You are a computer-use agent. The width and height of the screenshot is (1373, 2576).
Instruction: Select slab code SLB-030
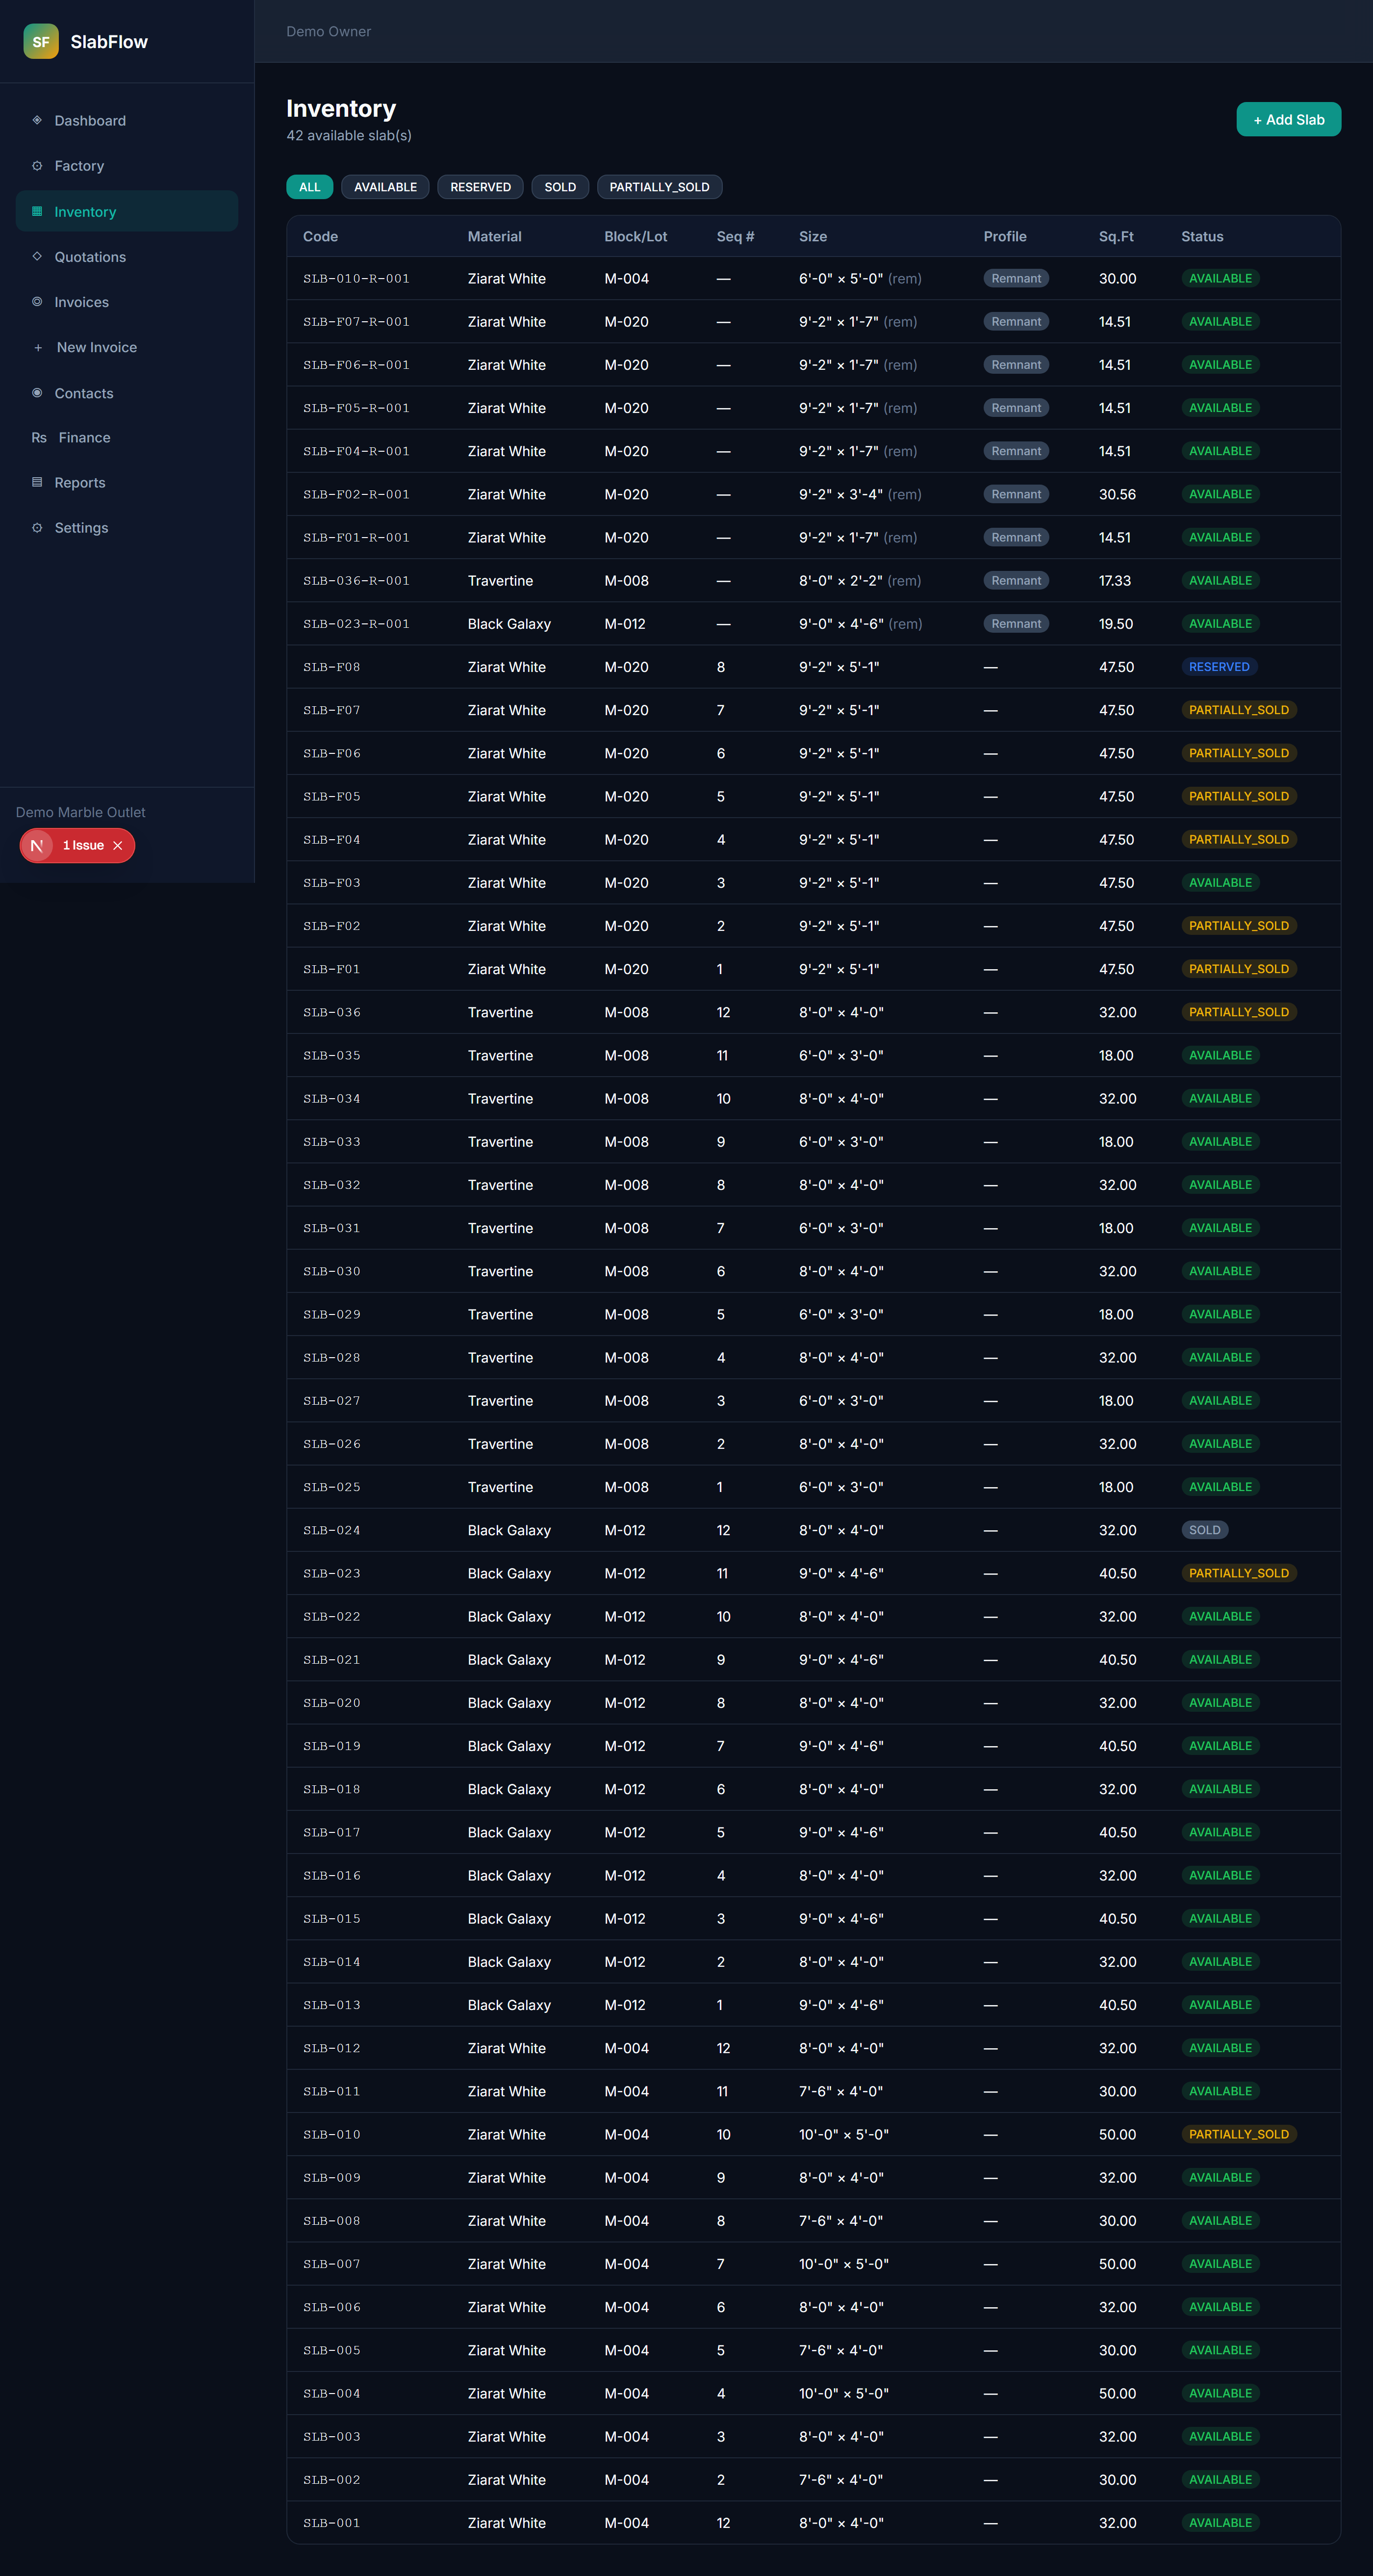point(332,1272)
